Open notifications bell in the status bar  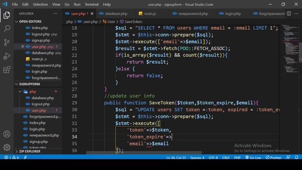(296, 157)
